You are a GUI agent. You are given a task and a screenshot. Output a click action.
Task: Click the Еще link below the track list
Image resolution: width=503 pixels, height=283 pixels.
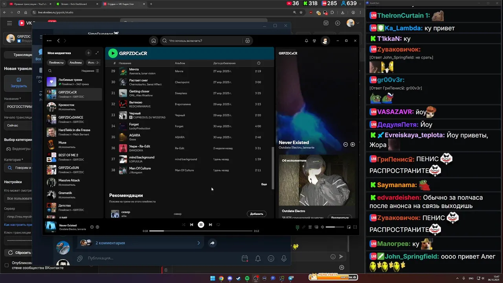(x=264, y=184)
